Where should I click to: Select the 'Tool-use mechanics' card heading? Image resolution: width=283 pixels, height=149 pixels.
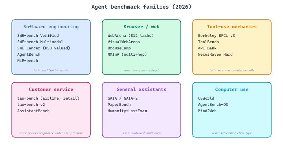click(x=232, y=27)
